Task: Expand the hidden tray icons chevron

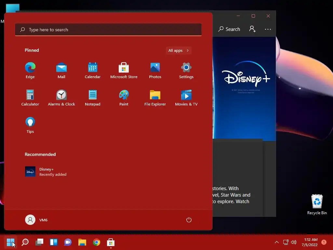Action: tap(277, 242)
